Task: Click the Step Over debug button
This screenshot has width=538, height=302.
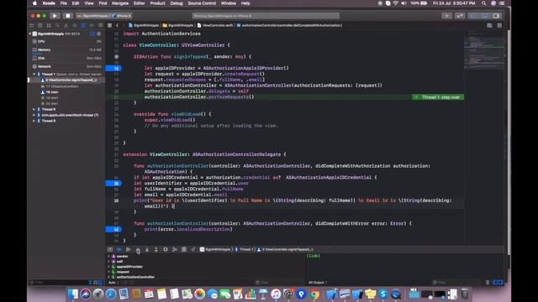Action: coord(138,250)
